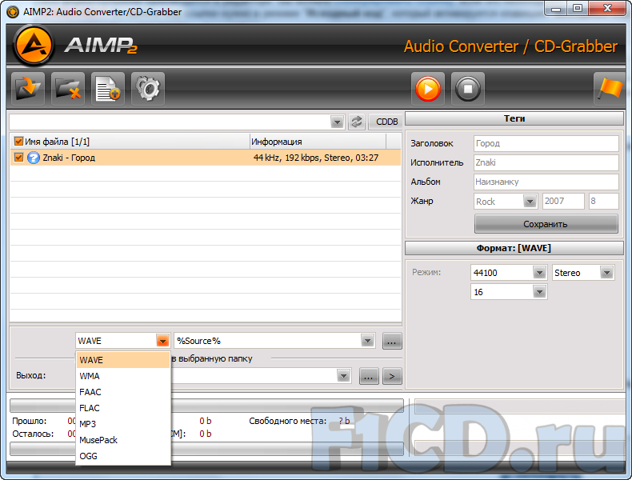Stop conversion with the stop button
Screen dimensions: 632x480
(467, 89)
